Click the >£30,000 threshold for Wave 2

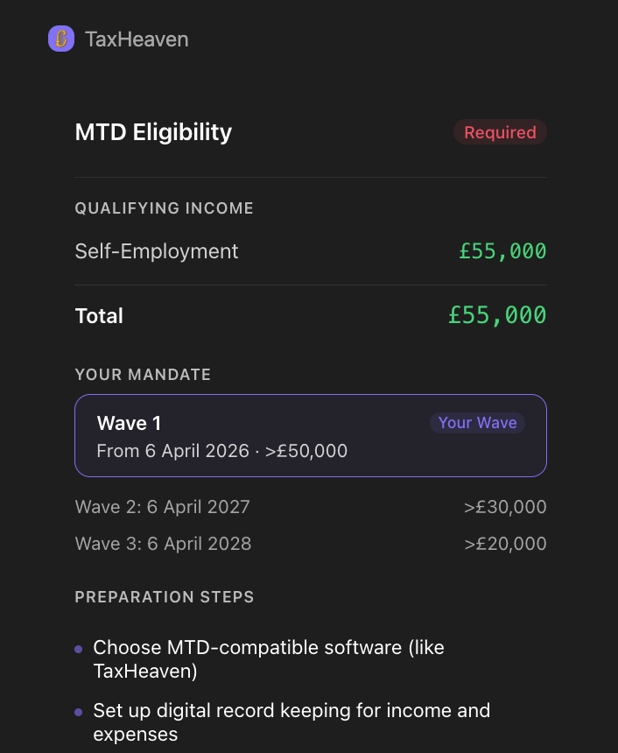coord(505,507)
